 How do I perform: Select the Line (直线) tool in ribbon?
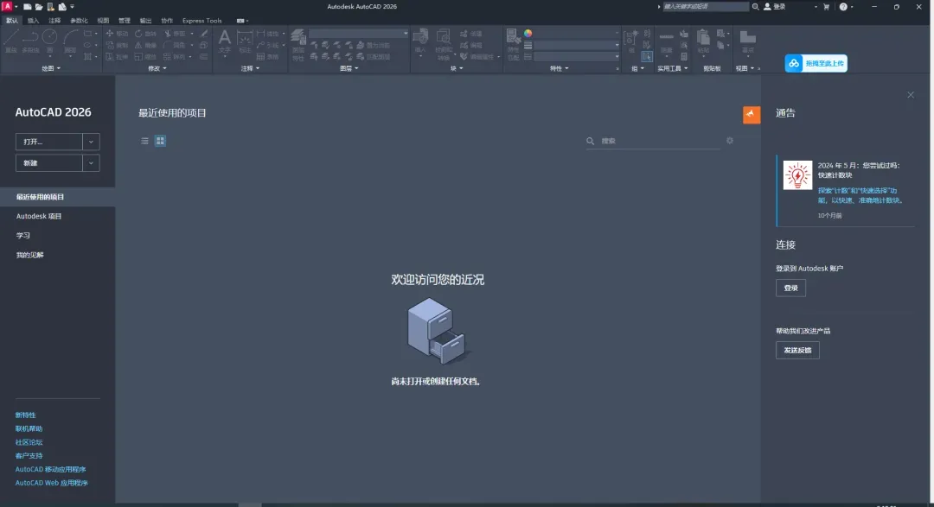coord(10,41)
